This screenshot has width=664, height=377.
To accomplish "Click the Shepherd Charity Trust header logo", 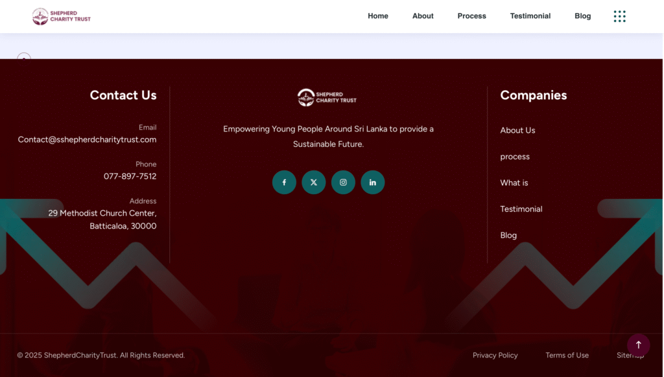I will click(x=62, y=16).
